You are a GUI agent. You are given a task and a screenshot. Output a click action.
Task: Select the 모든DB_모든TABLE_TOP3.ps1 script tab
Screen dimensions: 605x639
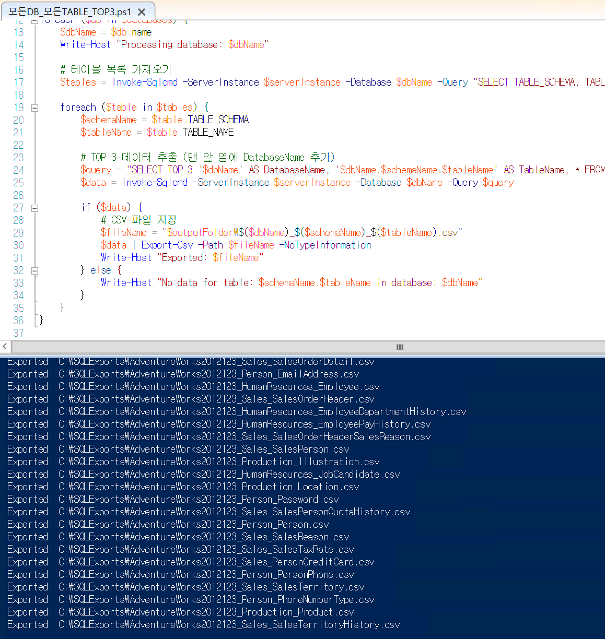tap(70, 11)
